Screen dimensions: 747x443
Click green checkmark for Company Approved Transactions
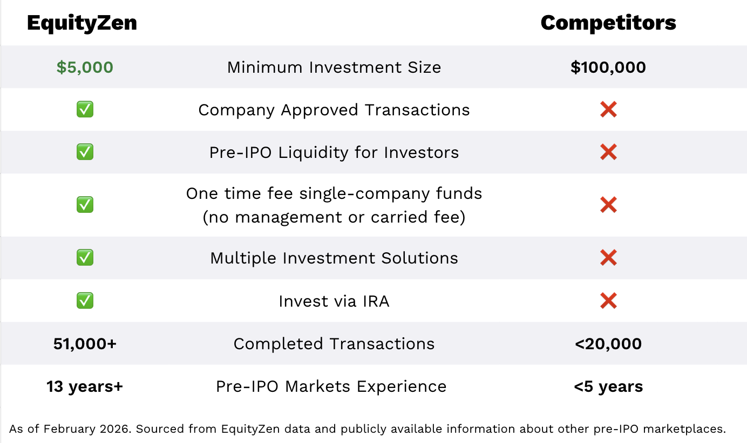click(85, 109)
